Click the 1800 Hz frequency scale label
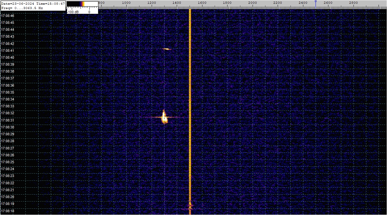This screenshot has height=215, width=387. coord(227,3)
